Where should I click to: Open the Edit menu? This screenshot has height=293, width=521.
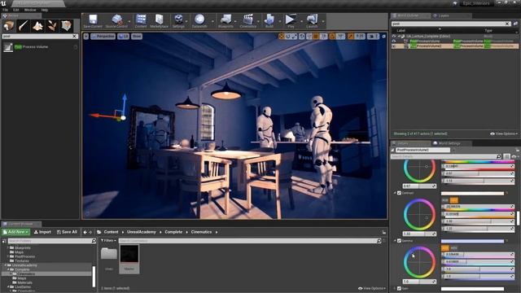click(x=16, y=10)
